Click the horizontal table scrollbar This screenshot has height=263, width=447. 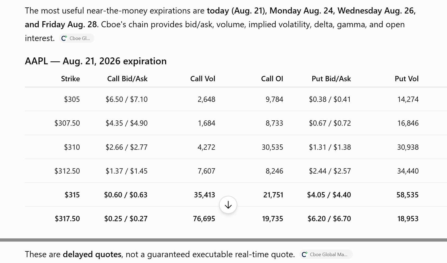223,240
